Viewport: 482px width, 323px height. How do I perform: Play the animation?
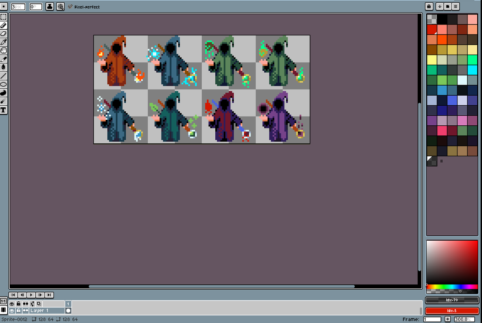(x=31, y=295)
